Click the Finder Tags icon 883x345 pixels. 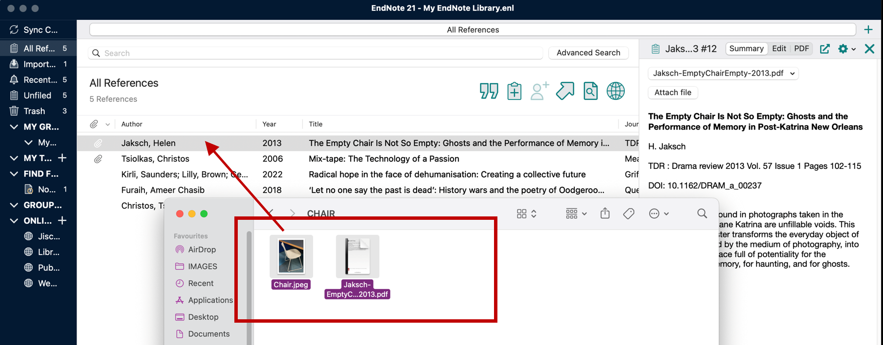coord(629,214)
